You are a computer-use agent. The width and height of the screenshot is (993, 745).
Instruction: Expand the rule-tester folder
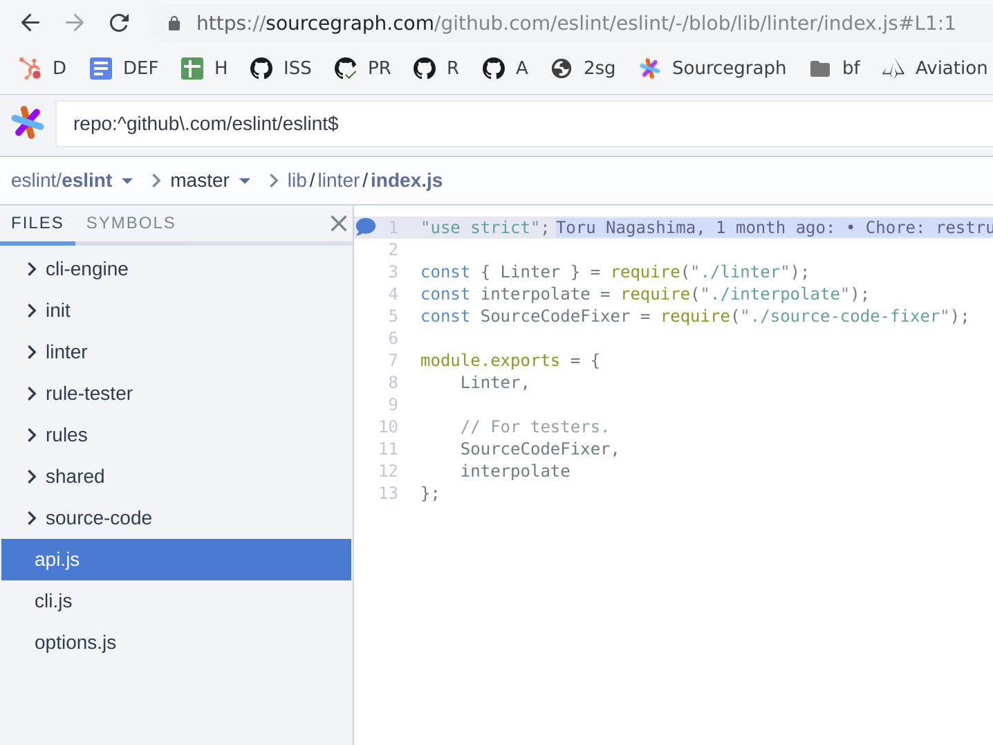[176, 394]
